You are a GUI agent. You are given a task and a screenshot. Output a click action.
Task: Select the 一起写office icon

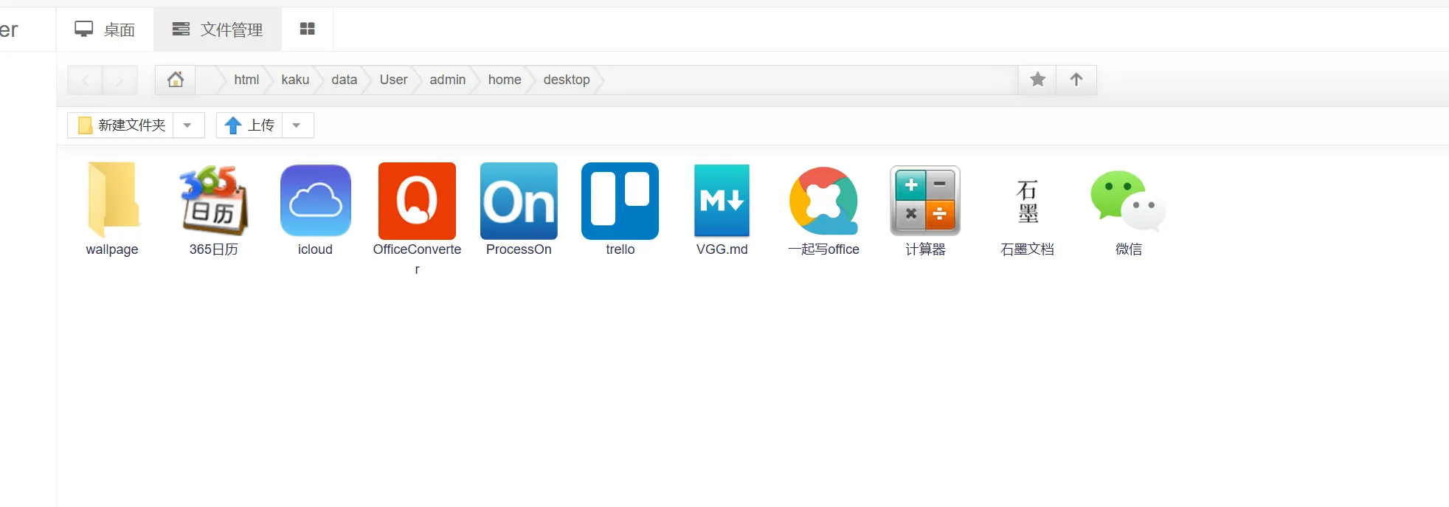[823, 201]
